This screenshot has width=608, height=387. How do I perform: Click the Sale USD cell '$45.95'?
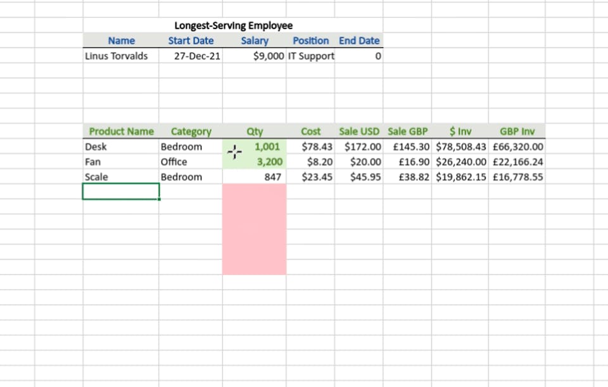[x=359, y=177]
